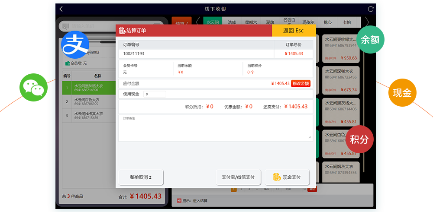The width and height of the screenshot is (433, 212).
Task: Click the green 余额 circle badge
Action: 370,40
